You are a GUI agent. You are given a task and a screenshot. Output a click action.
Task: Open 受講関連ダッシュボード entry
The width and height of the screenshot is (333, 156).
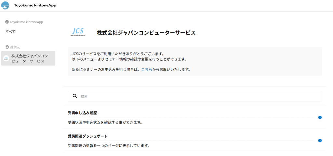[195, 141]
